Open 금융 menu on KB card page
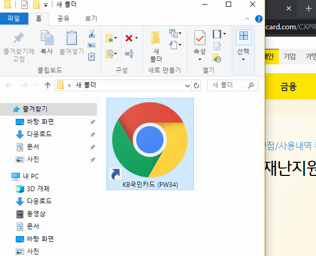The image size is (316, 256). pos(288,87)
